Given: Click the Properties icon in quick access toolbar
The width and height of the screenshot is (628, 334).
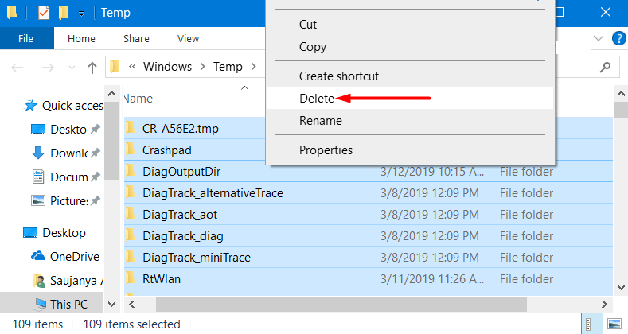Looking at the screenshot, I should (44, 13).
